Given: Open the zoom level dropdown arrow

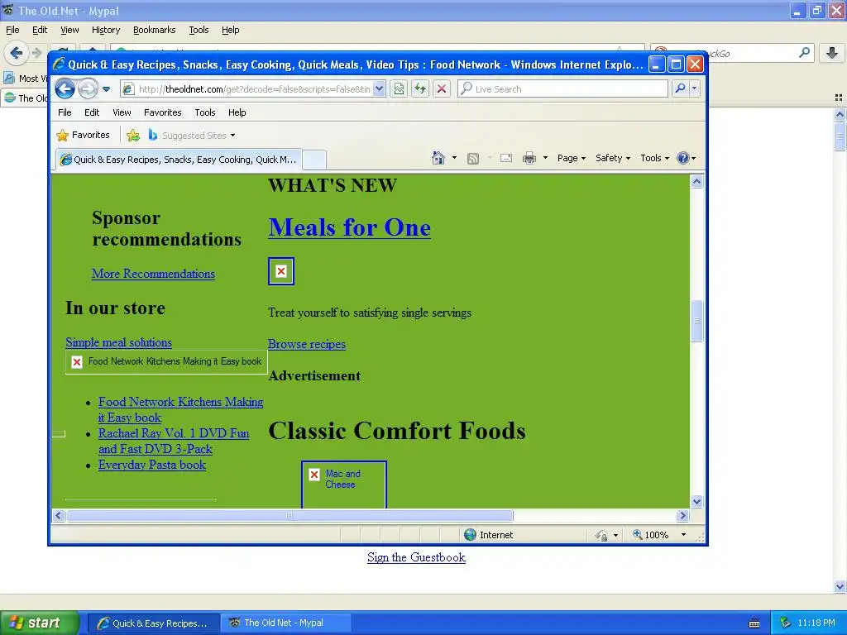Looking at the screenshot, I should [x=683, y=535].
